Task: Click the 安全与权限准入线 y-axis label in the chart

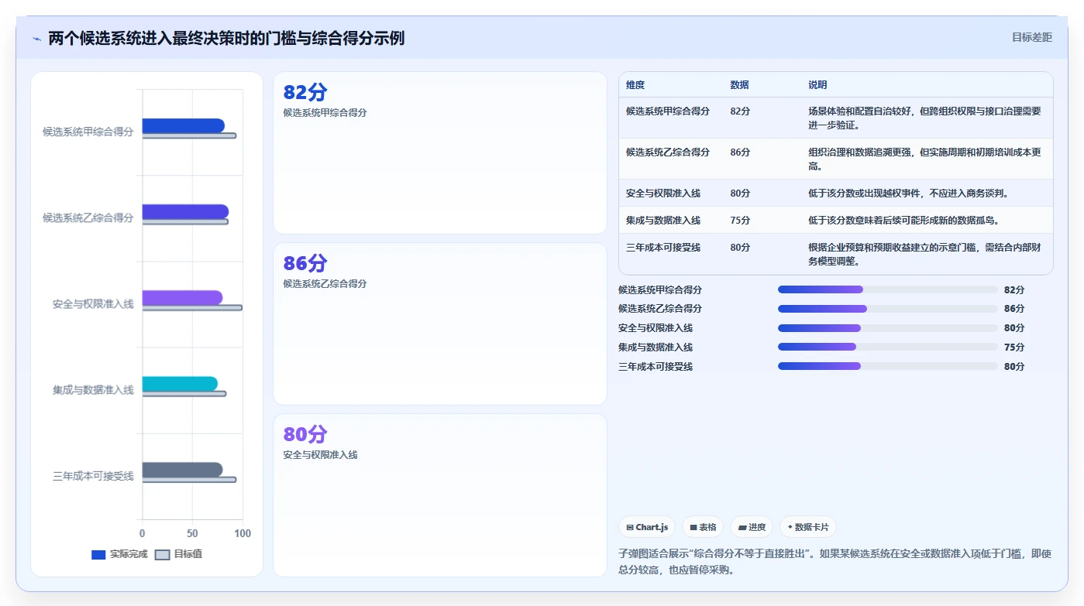Action: [x=93, y=304]
